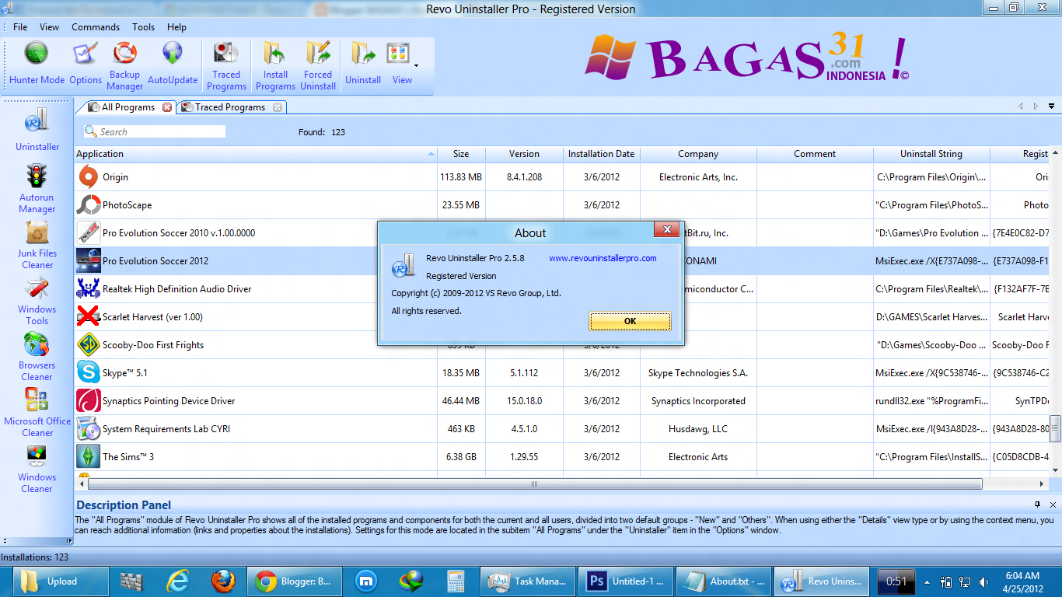The image size is (1062, 597).
Task: Click the Search input field
Action: (x=154, y=132)
